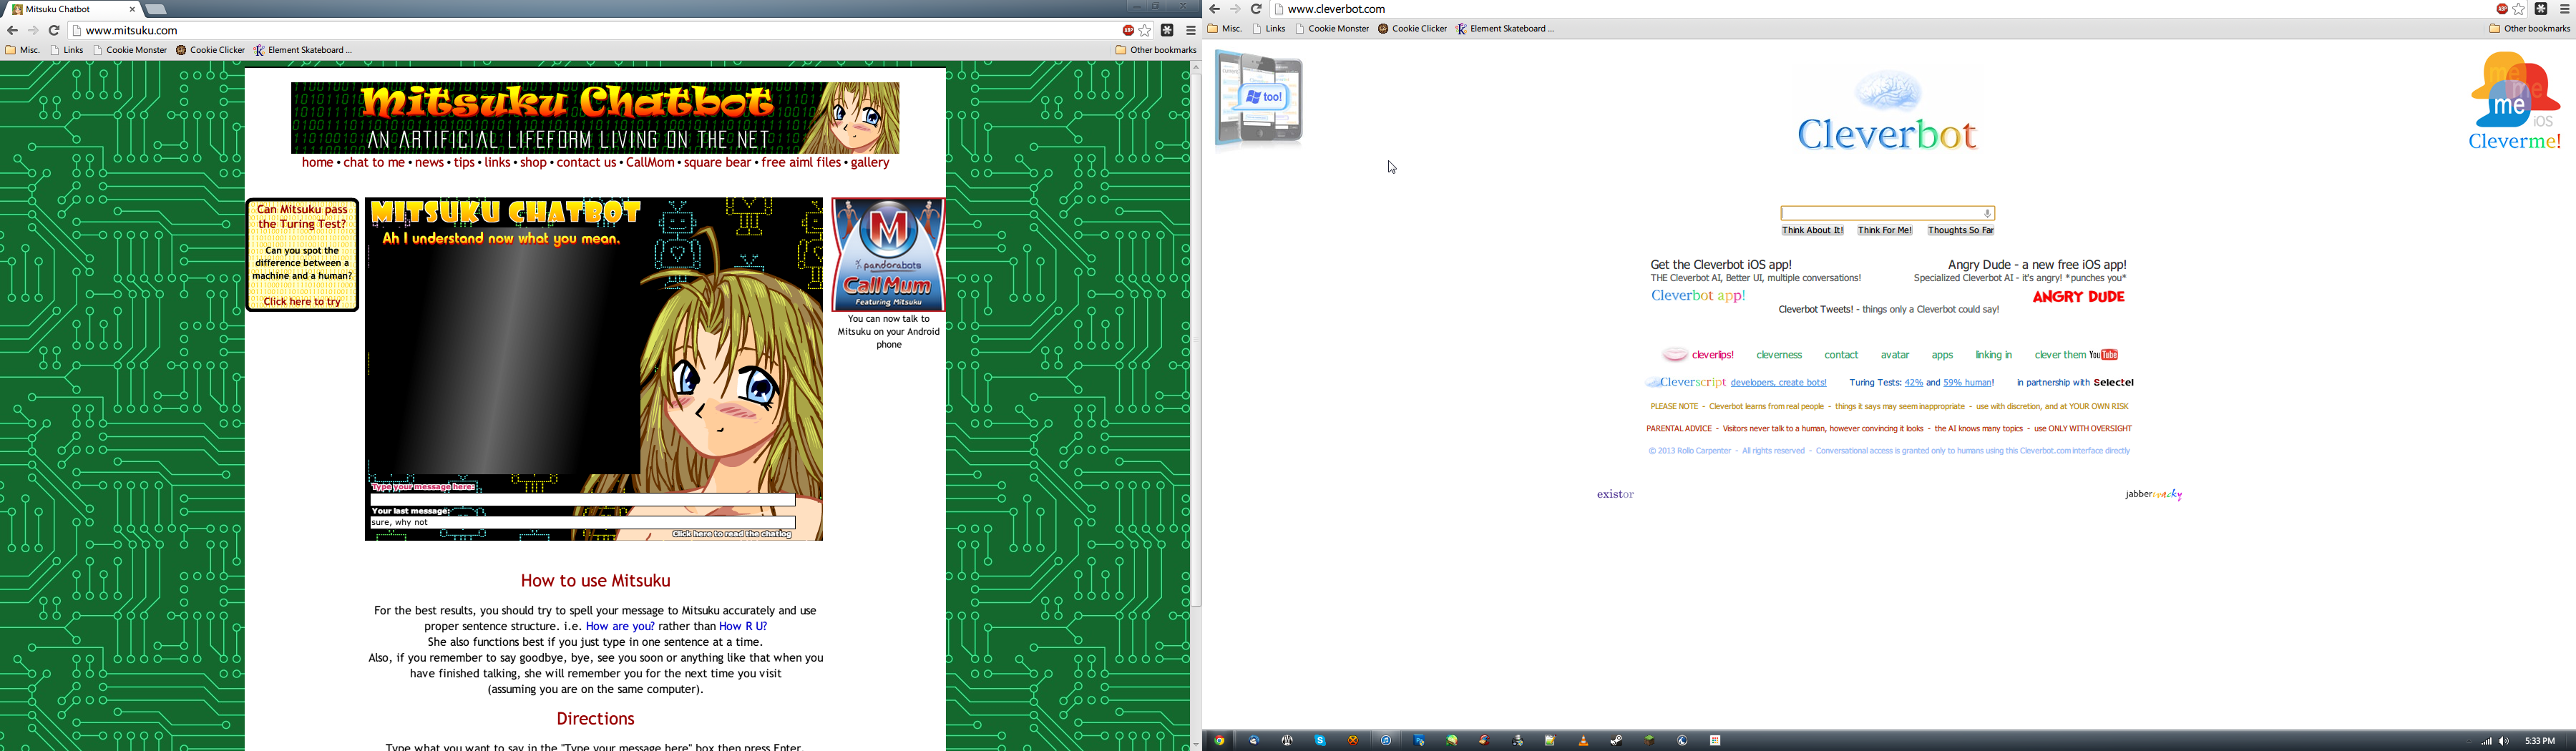Viewport: 2576px width, 751px height.
Task: Open the 'gallery' menu link on Mitsuku
Action: 870,163
